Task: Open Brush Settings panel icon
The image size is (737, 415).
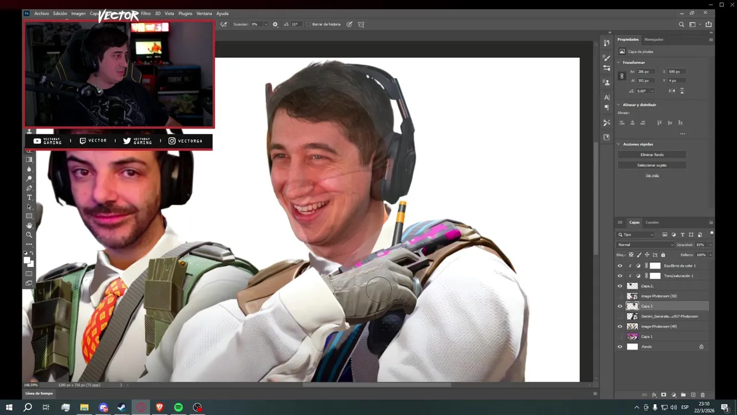Action: [606, 68]
